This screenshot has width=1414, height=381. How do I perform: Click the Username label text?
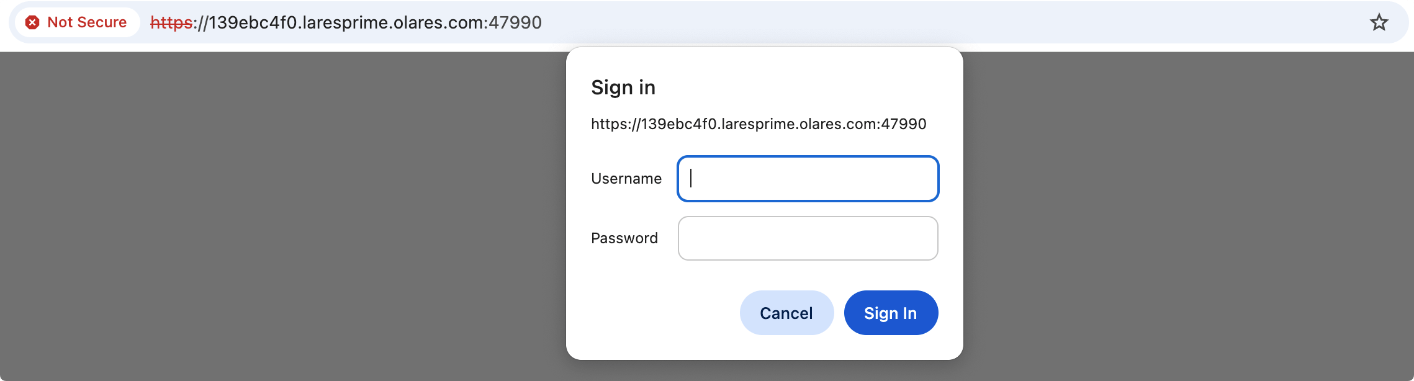point(626,179)
